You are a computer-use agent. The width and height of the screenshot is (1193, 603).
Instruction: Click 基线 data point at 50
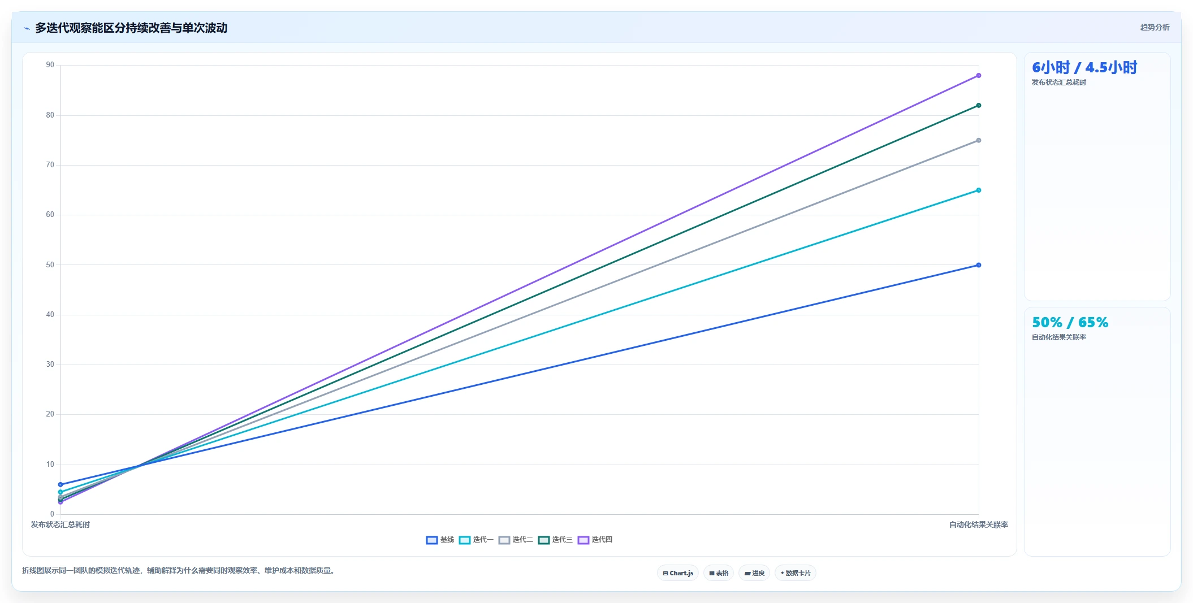(979, 265)
